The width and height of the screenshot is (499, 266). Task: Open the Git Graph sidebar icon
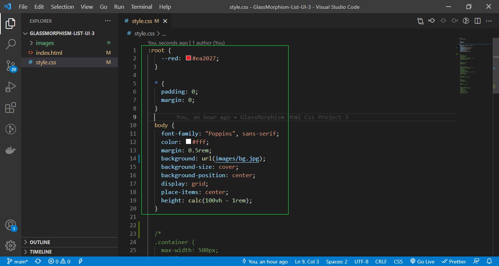(x=11, y=129)
